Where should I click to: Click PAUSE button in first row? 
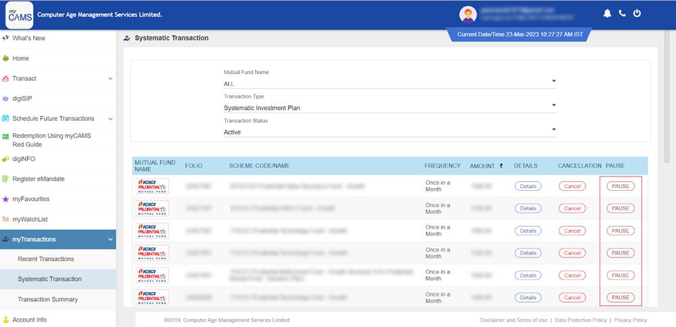click(x=620, y=186)
